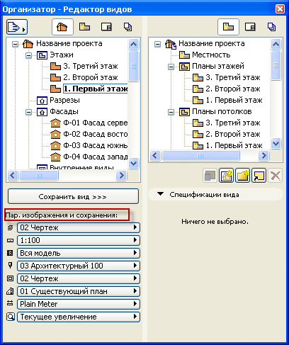Click right tree scroll down arrow

pyautogui.click(x=276, y=143)
